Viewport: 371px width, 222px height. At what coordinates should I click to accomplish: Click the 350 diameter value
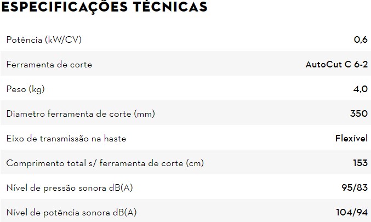[x=359, y=113]
